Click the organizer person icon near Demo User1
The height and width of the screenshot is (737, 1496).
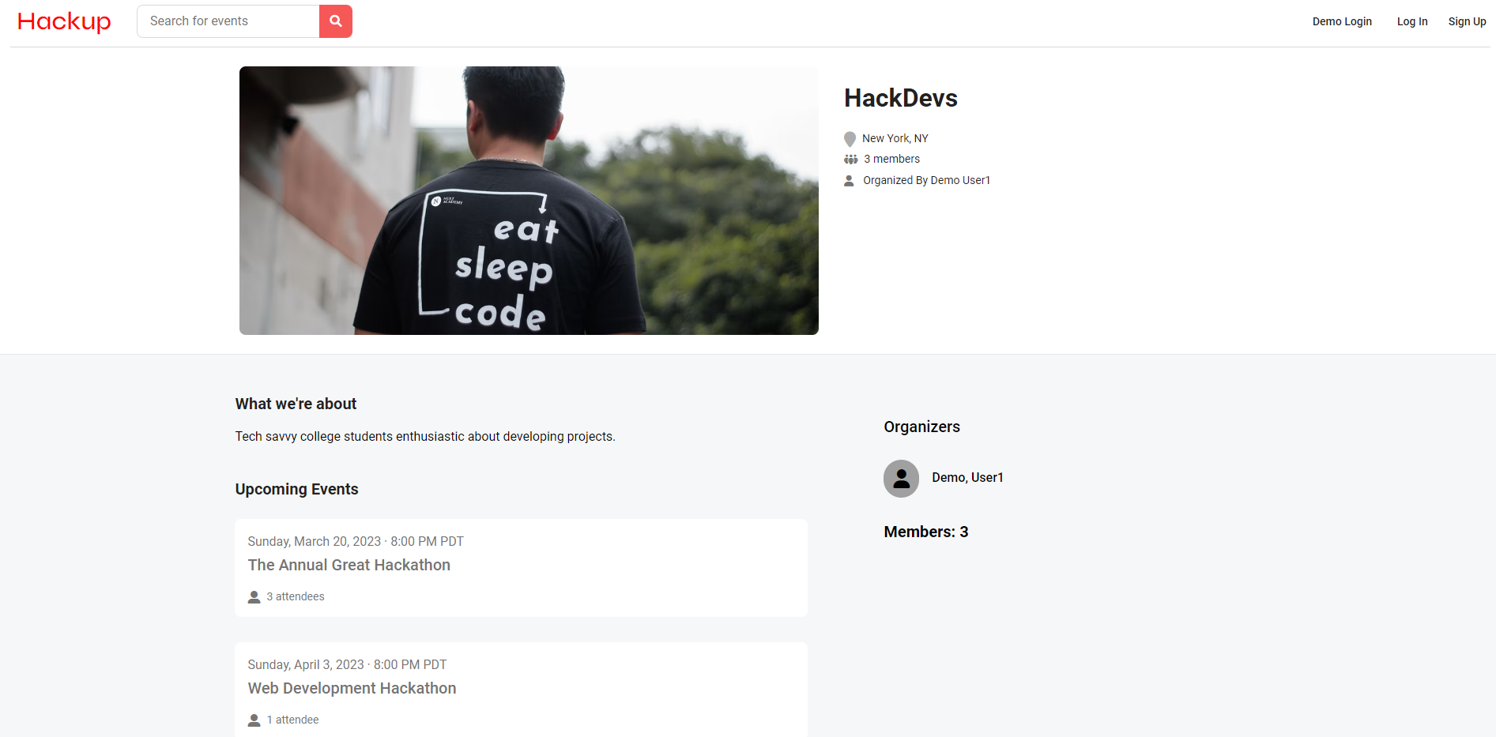coord(849,181)
